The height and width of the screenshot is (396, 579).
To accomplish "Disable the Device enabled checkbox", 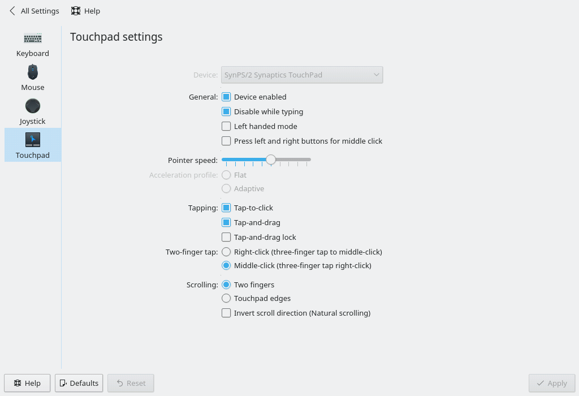I will pyautogui.click(x=226, y=97).
